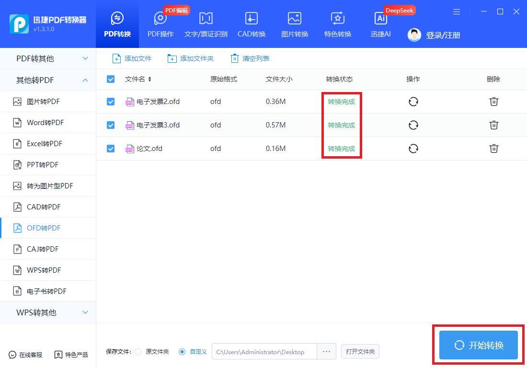The height and width of the screenshot is (369, 527).
Task: Open the hamburger menu
Action: pyautogui.click(x=457, y=12)
